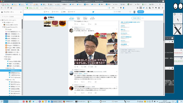Collapse the ブックマークツールバー tree folder
Image resolution: width=183 pixels, height=103 pixels.
(x=1, y=20)
